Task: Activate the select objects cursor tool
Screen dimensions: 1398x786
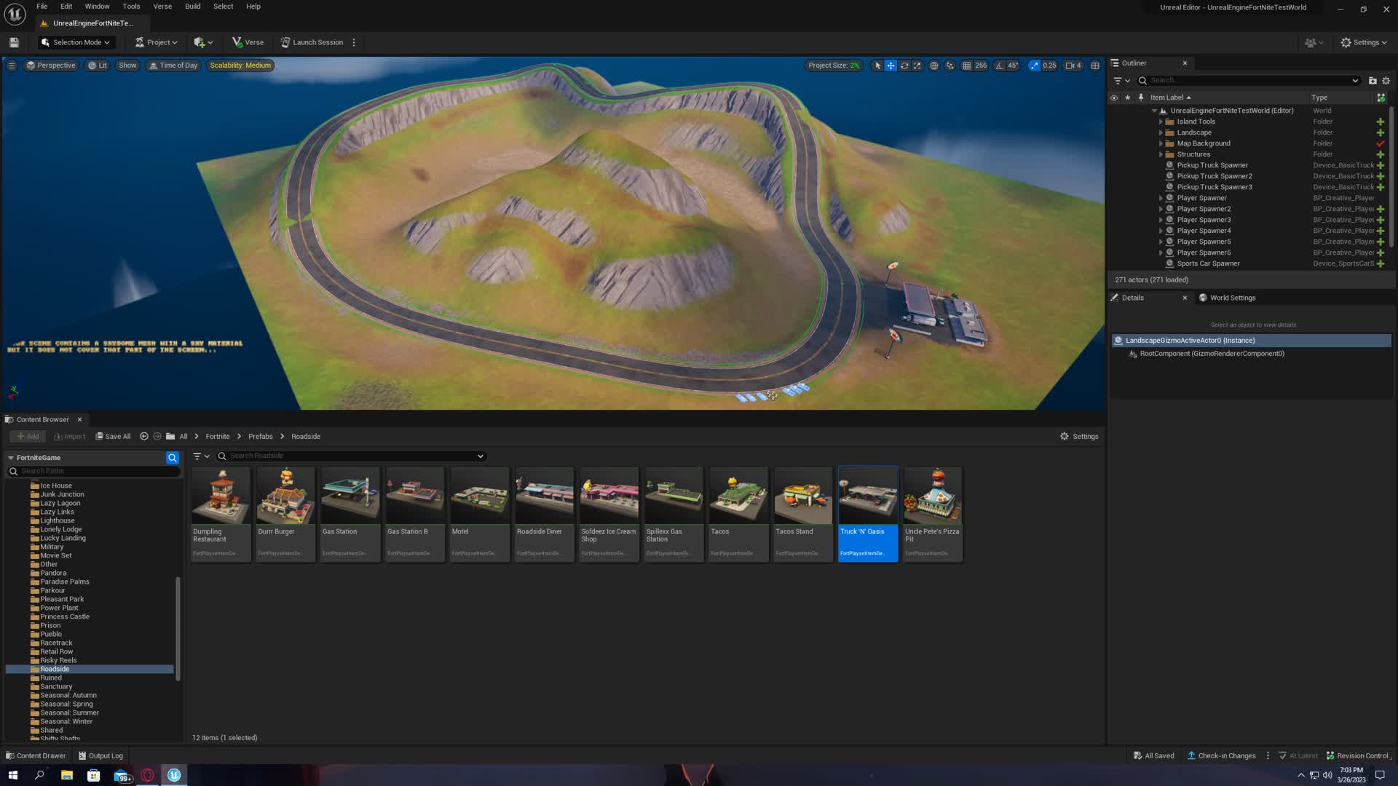Action: [x=877, y=65]
